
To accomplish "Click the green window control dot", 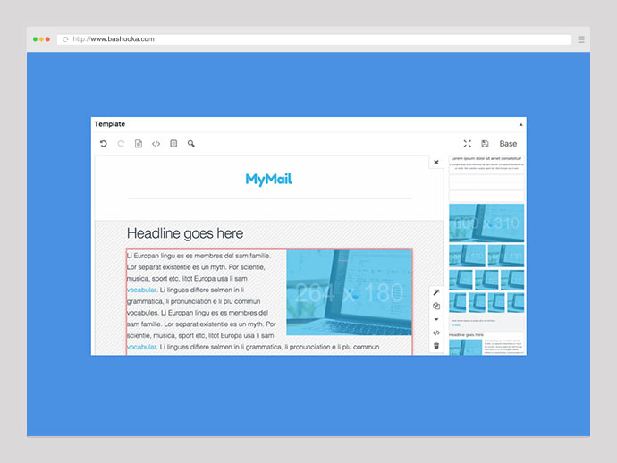I will [x=35, y=39].
